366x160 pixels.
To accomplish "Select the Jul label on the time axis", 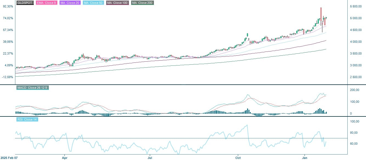I will (150, 158).
